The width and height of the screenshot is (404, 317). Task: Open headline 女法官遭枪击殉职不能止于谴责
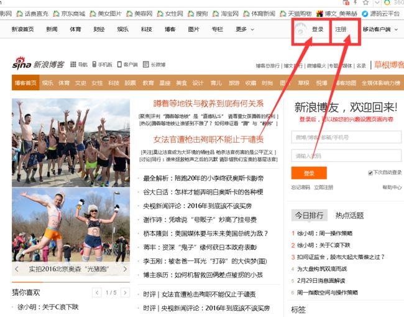208,140
